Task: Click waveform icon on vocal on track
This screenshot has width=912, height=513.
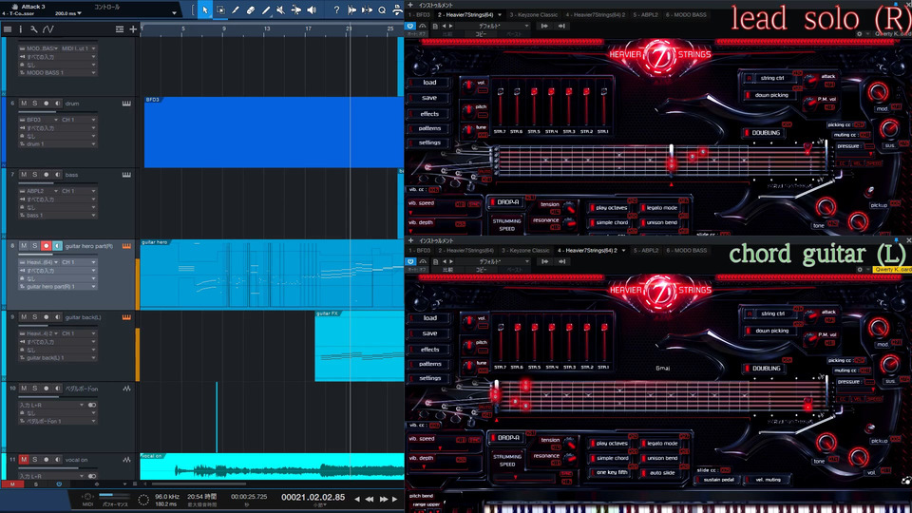Action: tap(126, 460)
